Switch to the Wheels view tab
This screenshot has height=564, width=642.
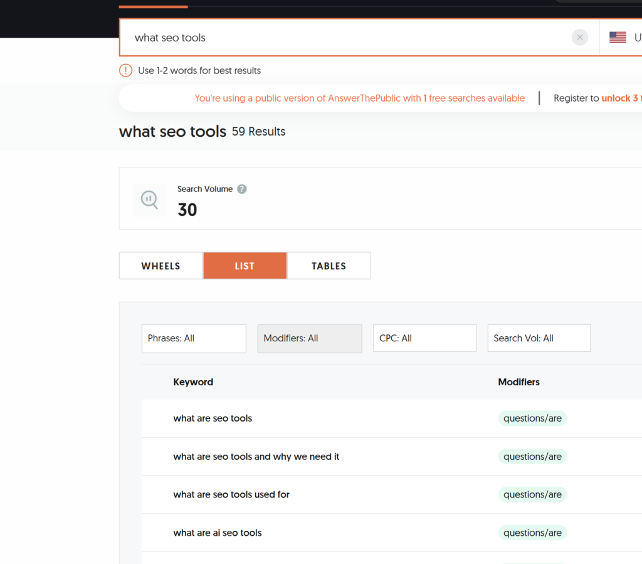click(160, 266)
